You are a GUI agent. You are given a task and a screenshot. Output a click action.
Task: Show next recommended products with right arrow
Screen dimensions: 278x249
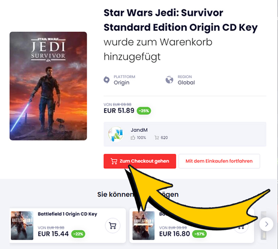point(266,224)
